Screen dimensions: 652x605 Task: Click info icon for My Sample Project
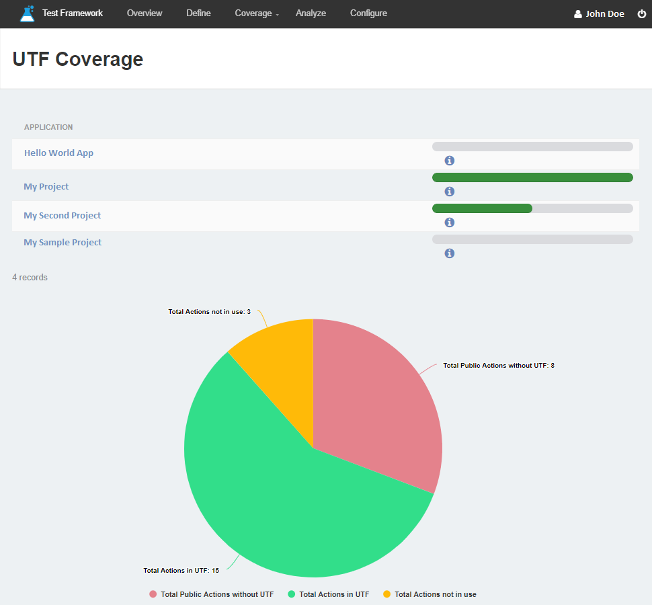tap(450, 253)
